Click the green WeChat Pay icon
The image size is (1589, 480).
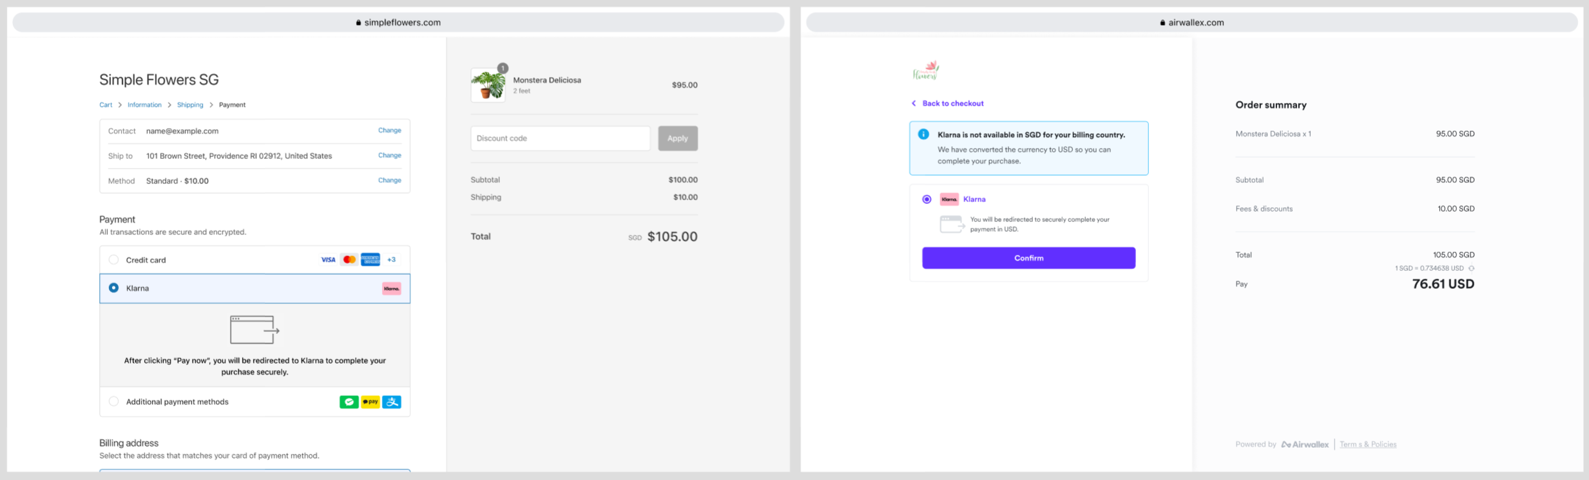349,402
